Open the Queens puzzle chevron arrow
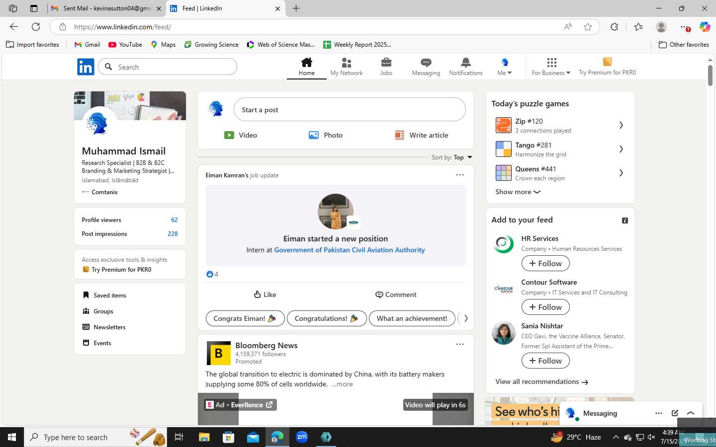Image resolution: width=716 pixels, height=447 pixels. coord(621,173)
